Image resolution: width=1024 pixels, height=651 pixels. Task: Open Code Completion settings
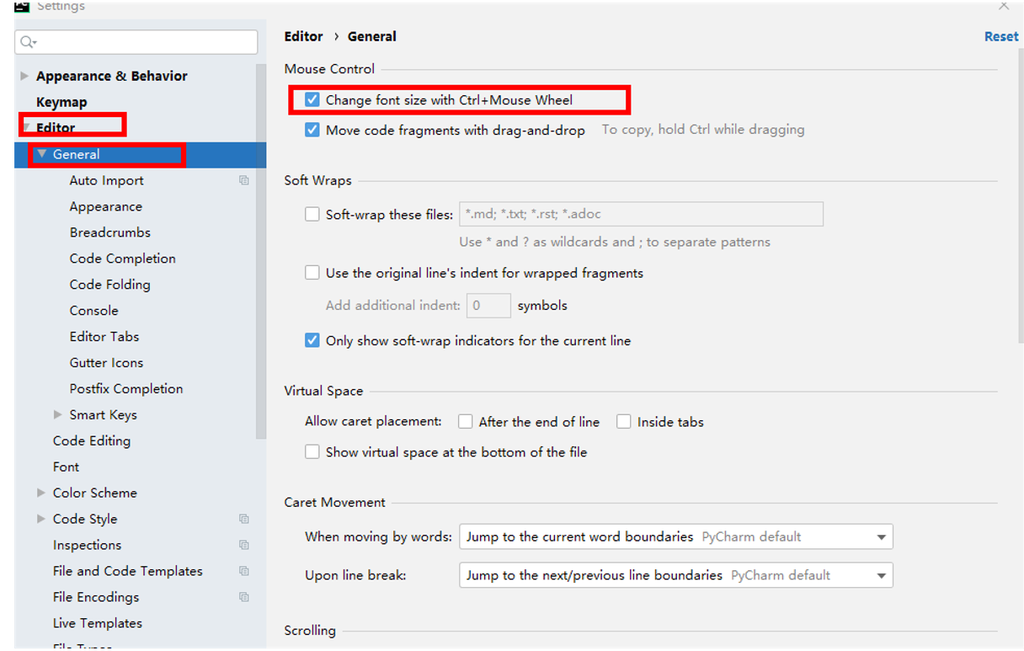(x=122, y=259)
